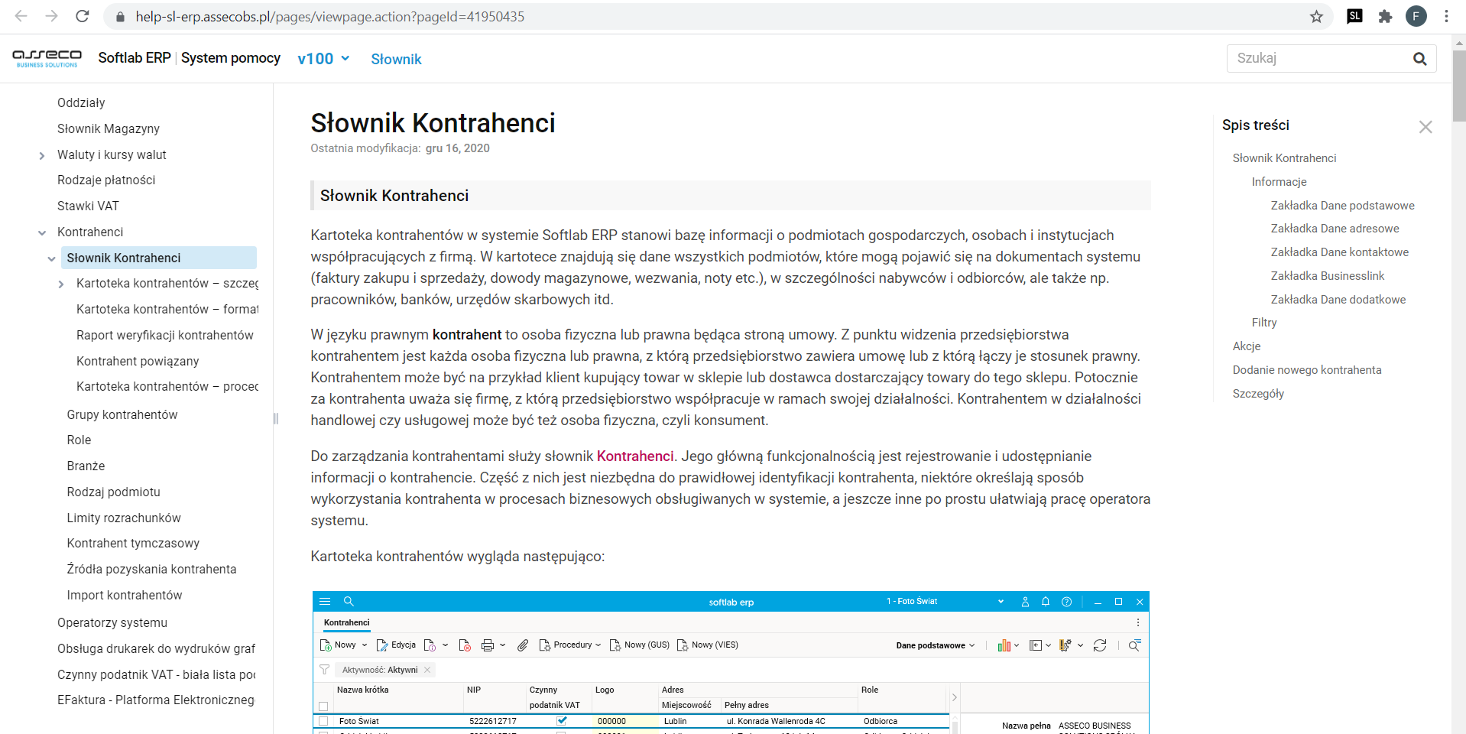Click the help question mark in the softlab erp screenshot
This screenshot has height=734, width=1466.
(1066, 602)
